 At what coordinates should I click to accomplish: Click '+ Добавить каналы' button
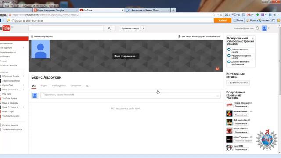(238, 83)
